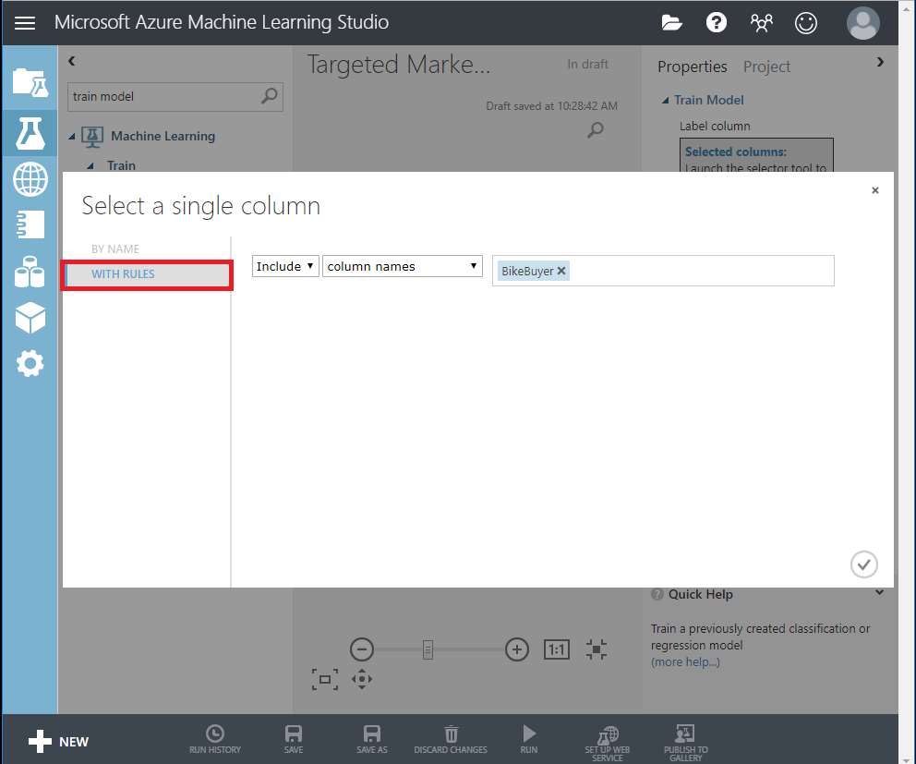Open the hamburger navigation menu
The height and width of the screenshot is (764, 916).
[25, 23]
